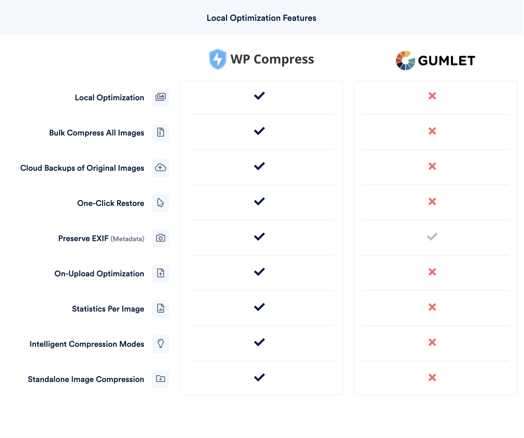Click WP Compress checkmark for Local Optimization

point(259,96)
